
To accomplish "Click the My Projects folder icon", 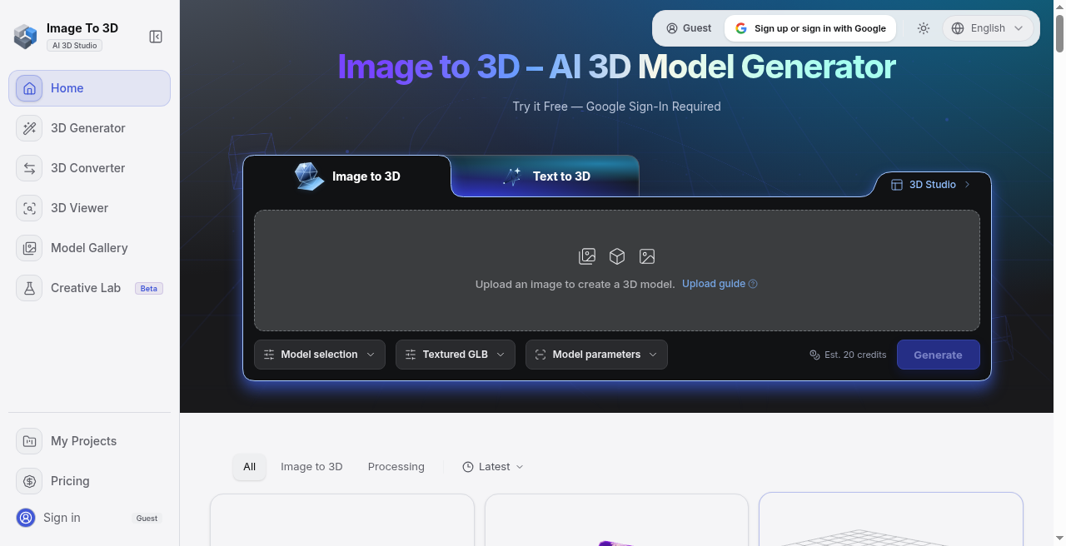I will click(29, 441).
